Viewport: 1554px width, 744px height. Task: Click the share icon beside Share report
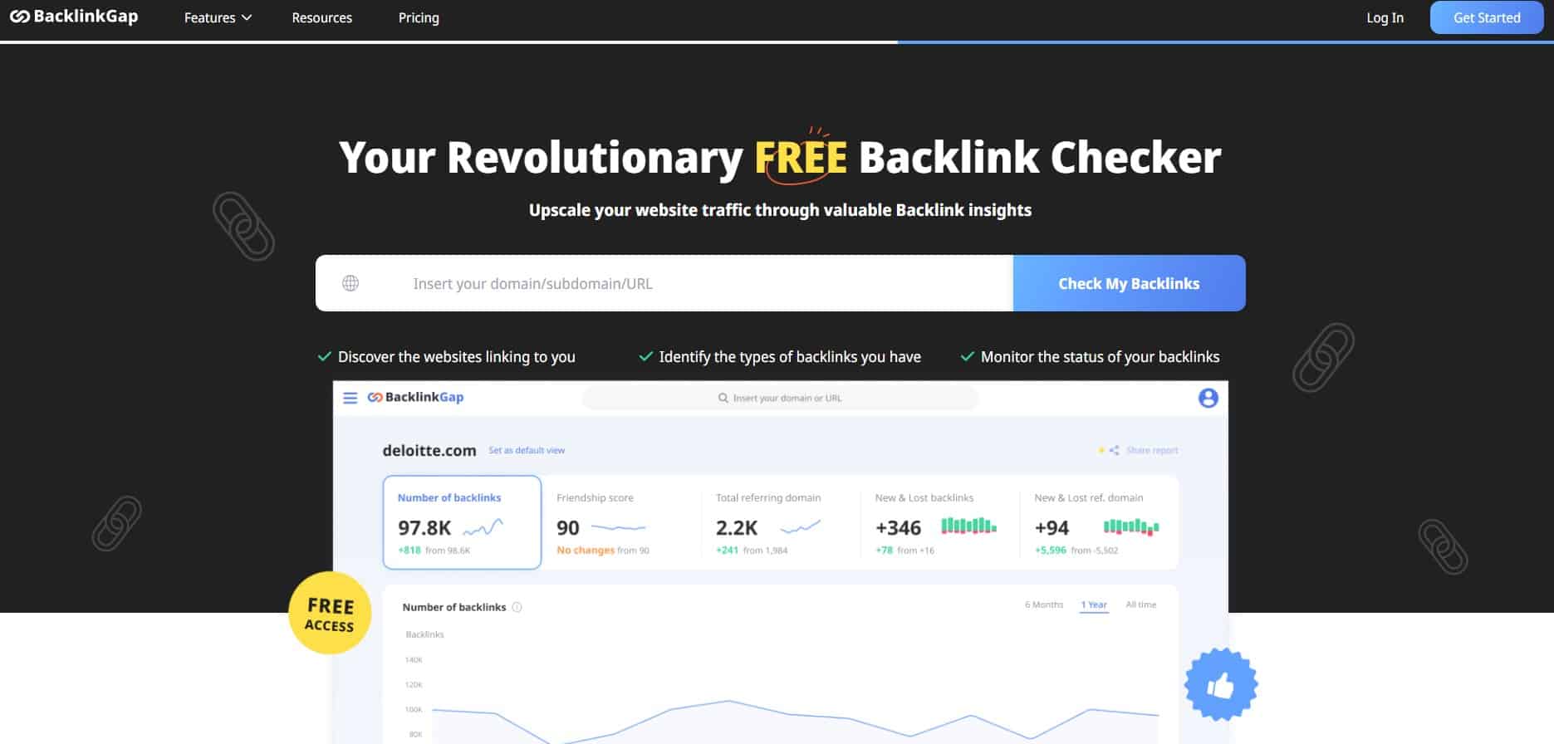click(x=1115, y=450)
